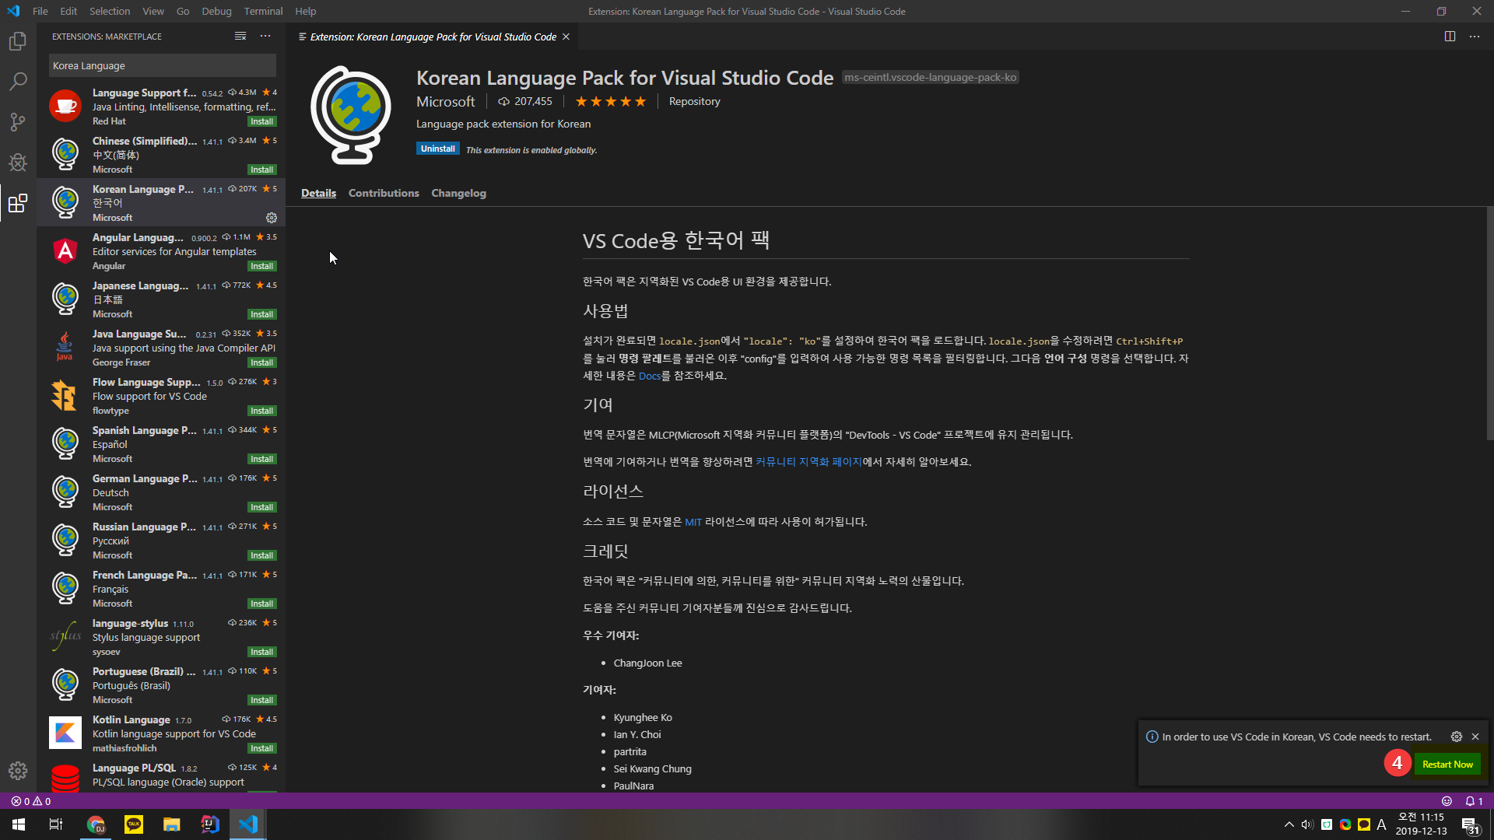
Task: Open gear menu of Korean Language Pack item
Action: (x=272, y=218)
